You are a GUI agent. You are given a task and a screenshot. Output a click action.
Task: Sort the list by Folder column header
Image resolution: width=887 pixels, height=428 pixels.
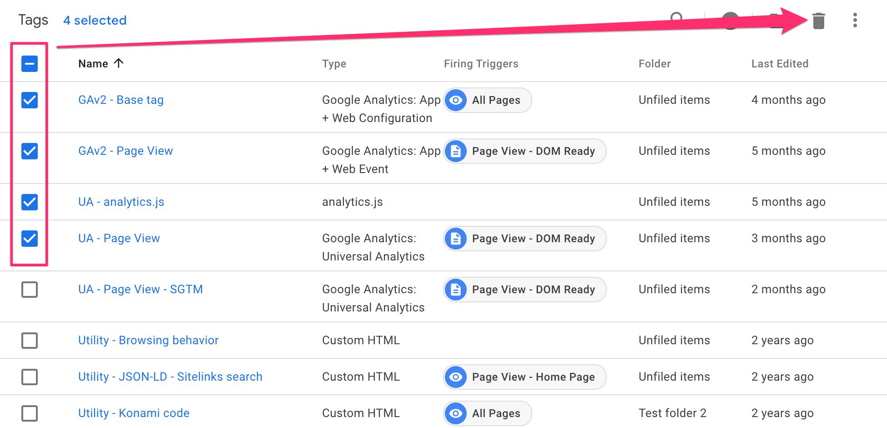point(655,64)
